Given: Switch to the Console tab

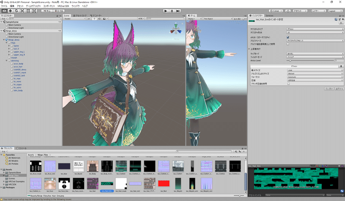Looking at the screenshot, I should pyautogui.click(x=21, y=148).
